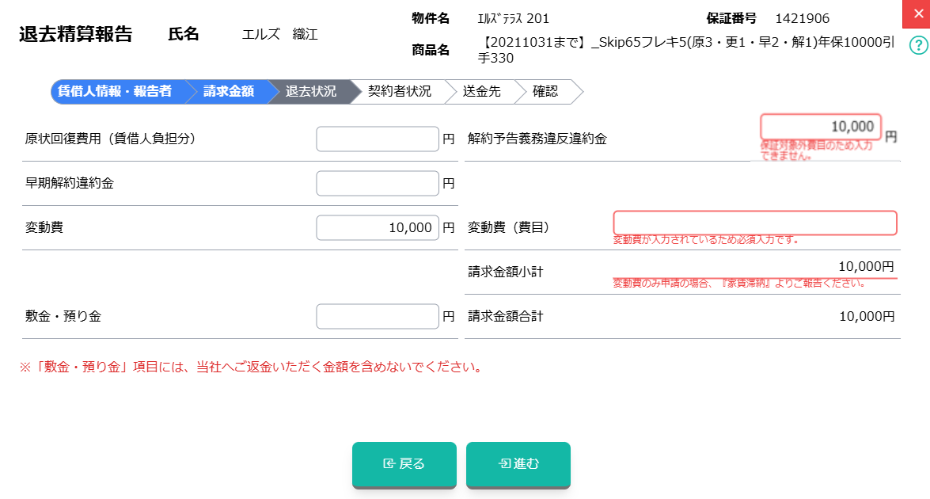Click the 保証番号 value 1421906
The width and height of the screenshot is (930, 499).
(x=803, y=18)
